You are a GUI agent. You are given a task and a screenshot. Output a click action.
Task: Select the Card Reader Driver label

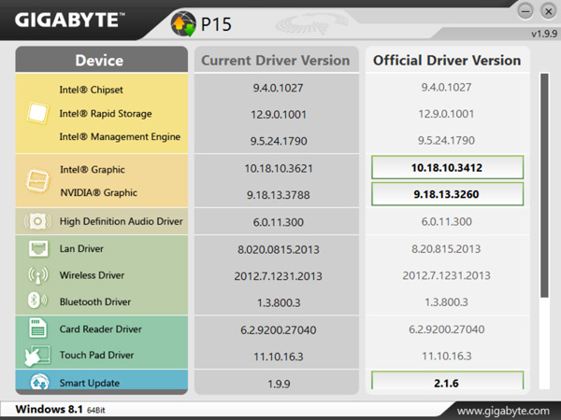pyautogui.click(x=101, y=329)
